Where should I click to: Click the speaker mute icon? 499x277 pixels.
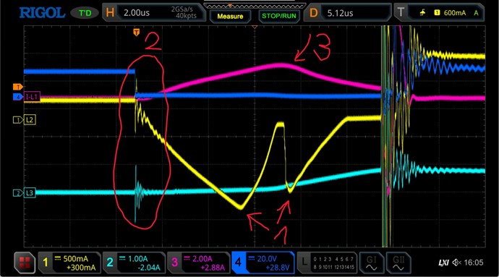click(456, 263)
